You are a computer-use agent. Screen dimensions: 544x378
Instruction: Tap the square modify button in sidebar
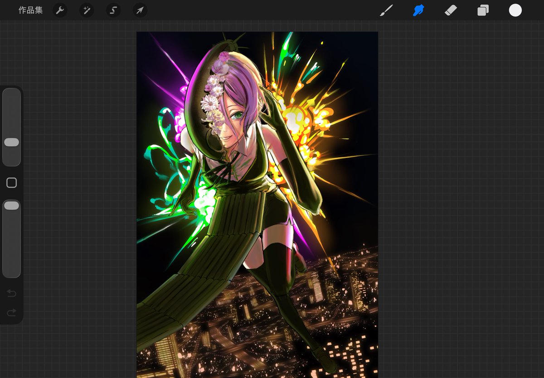tap(11, 183)
